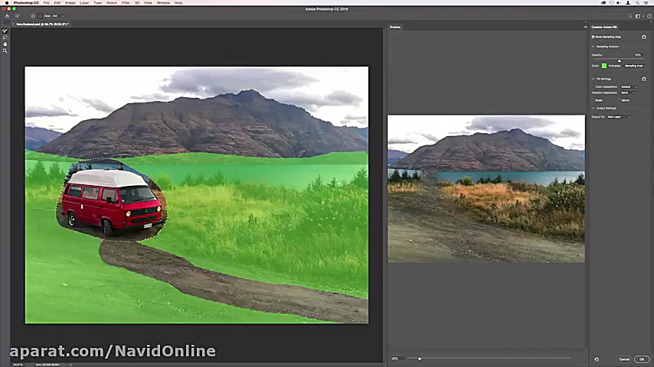The image size is (654, 367).
Task: Collapse the Fill Settings section
Action: 593,79
